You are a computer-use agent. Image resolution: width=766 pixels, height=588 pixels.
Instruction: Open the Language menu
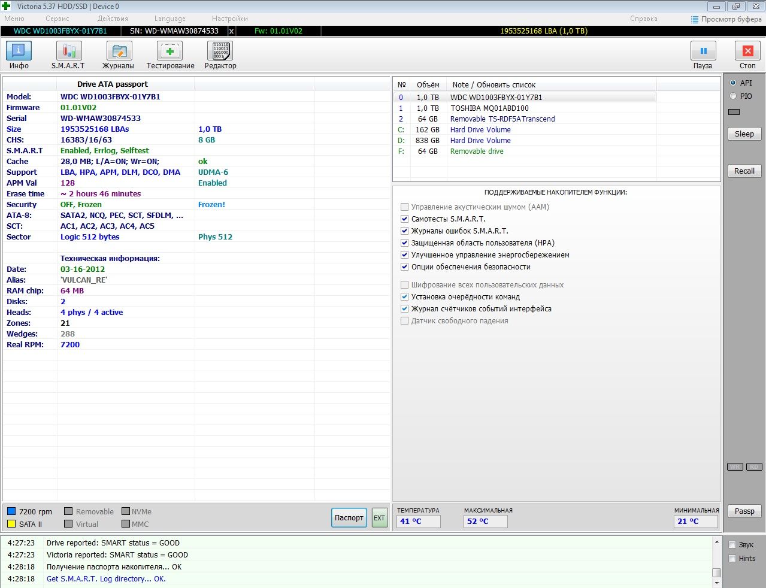pyautogui.click(x=170, y=19)
